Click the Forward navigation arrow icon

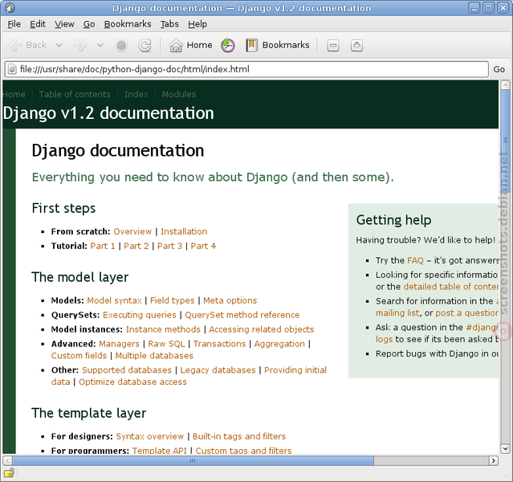tap(80, 45)
